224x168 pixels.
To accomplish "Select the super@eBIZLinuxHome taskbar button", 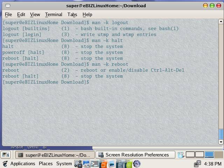I will (x=54, y=155).
